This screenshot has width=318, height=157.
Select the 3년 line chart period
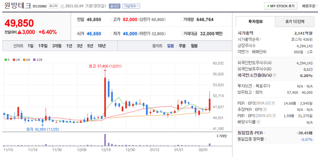[x=79, y=46]
